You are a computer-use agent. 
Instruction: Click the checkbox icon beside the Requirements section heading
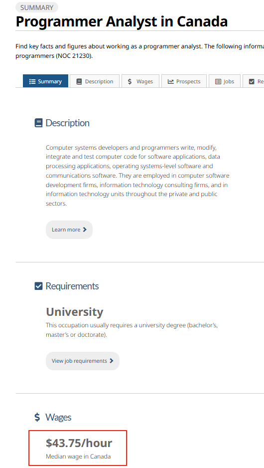38,286
